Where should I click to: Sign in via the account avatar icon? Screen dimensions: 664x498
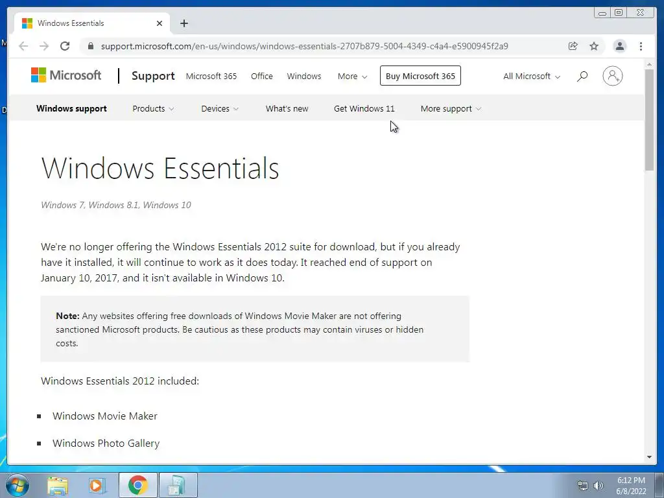612,77
